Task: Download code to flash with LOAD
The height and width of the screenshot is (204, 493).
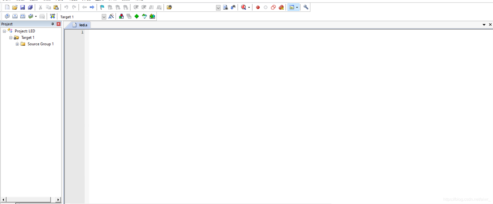Action: [52, 16]
